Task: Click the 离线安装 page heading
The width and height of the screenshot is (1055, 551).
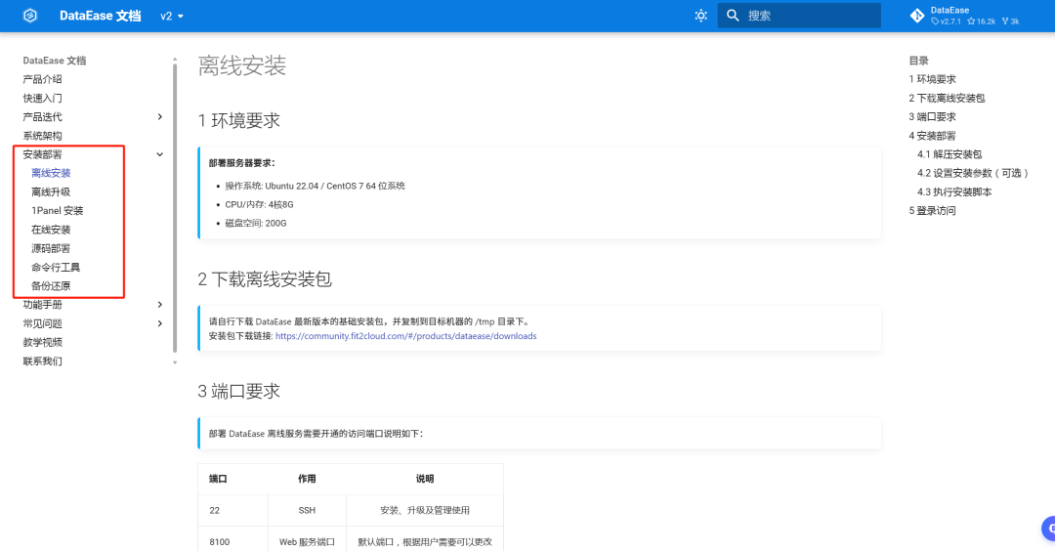Action: click(242, 65)
